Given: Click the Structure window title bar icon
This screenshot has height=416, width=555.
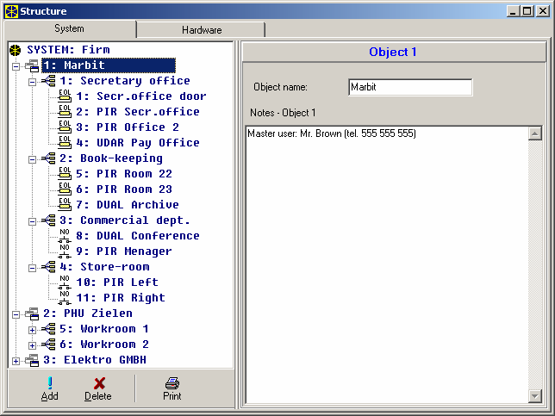Looking at the screenshot, I should tap(11, 11).
